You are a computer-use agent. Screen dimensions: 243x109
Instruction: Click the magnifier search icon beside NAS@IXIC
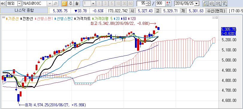(55, 3)
